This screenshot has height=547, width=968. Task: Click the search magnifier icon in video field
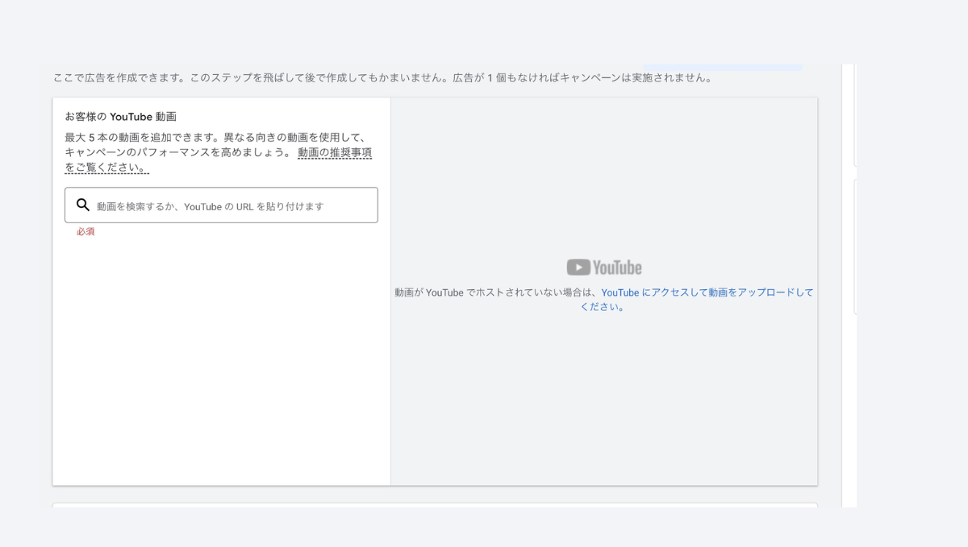pyautogui.click(x=82, y=205)
